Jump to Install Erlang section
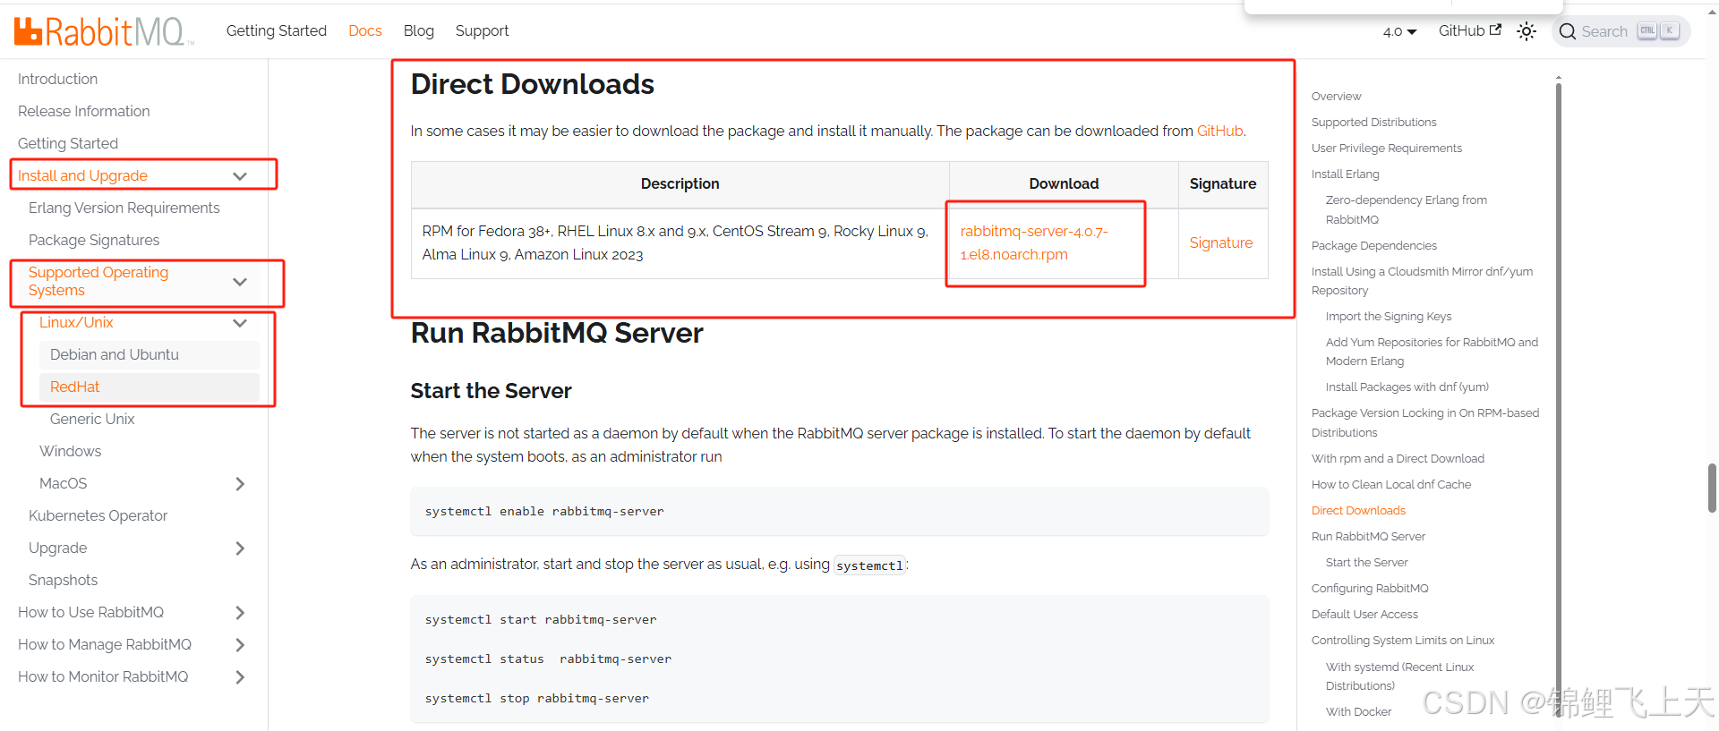 [x=1346, y=174]
